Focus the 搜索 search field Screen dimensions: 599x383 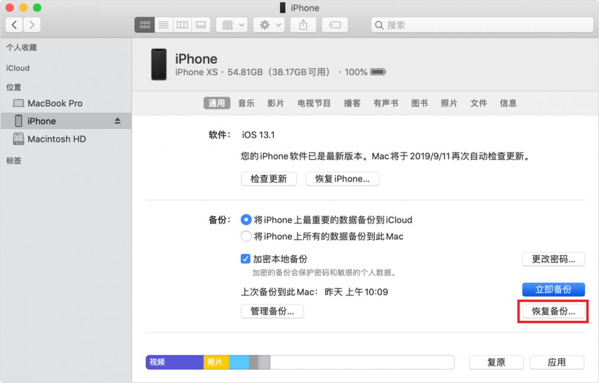tap(482, 25)
